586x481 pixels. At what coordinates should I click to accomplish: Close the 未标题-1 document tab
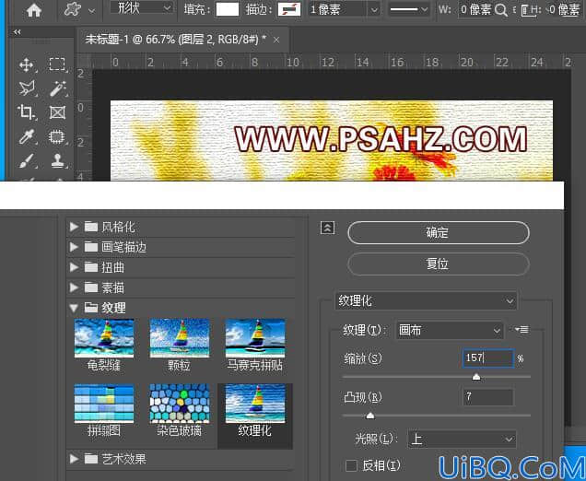[276, 40]
